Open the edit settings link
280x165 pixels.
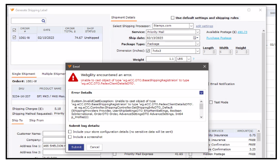[205, 26]
